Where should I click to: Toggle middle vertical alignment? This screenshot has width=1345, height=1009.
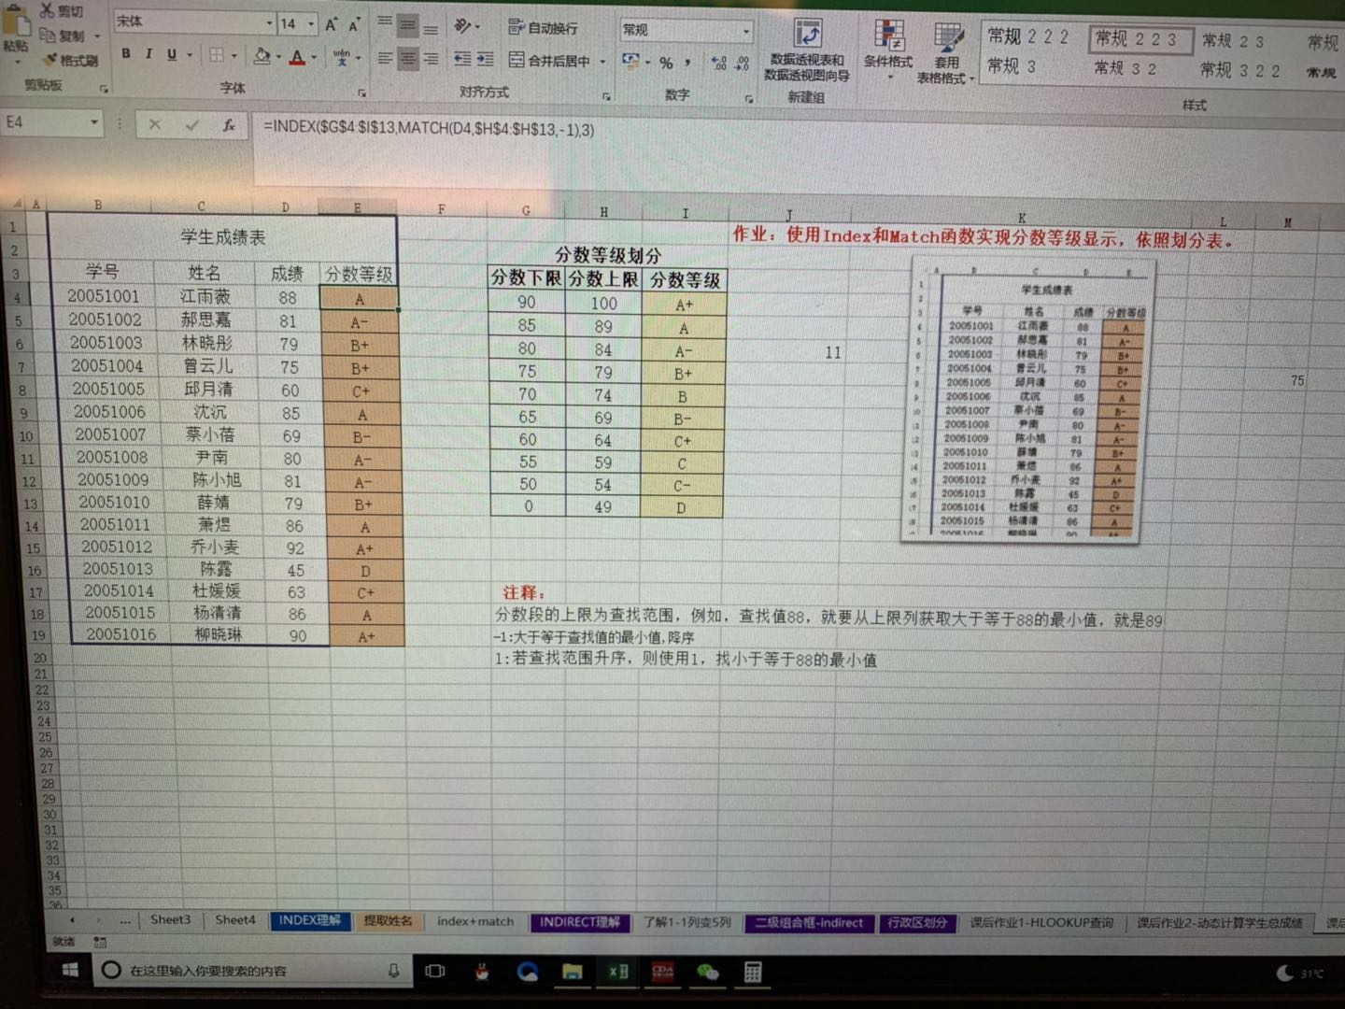[408, 26]
